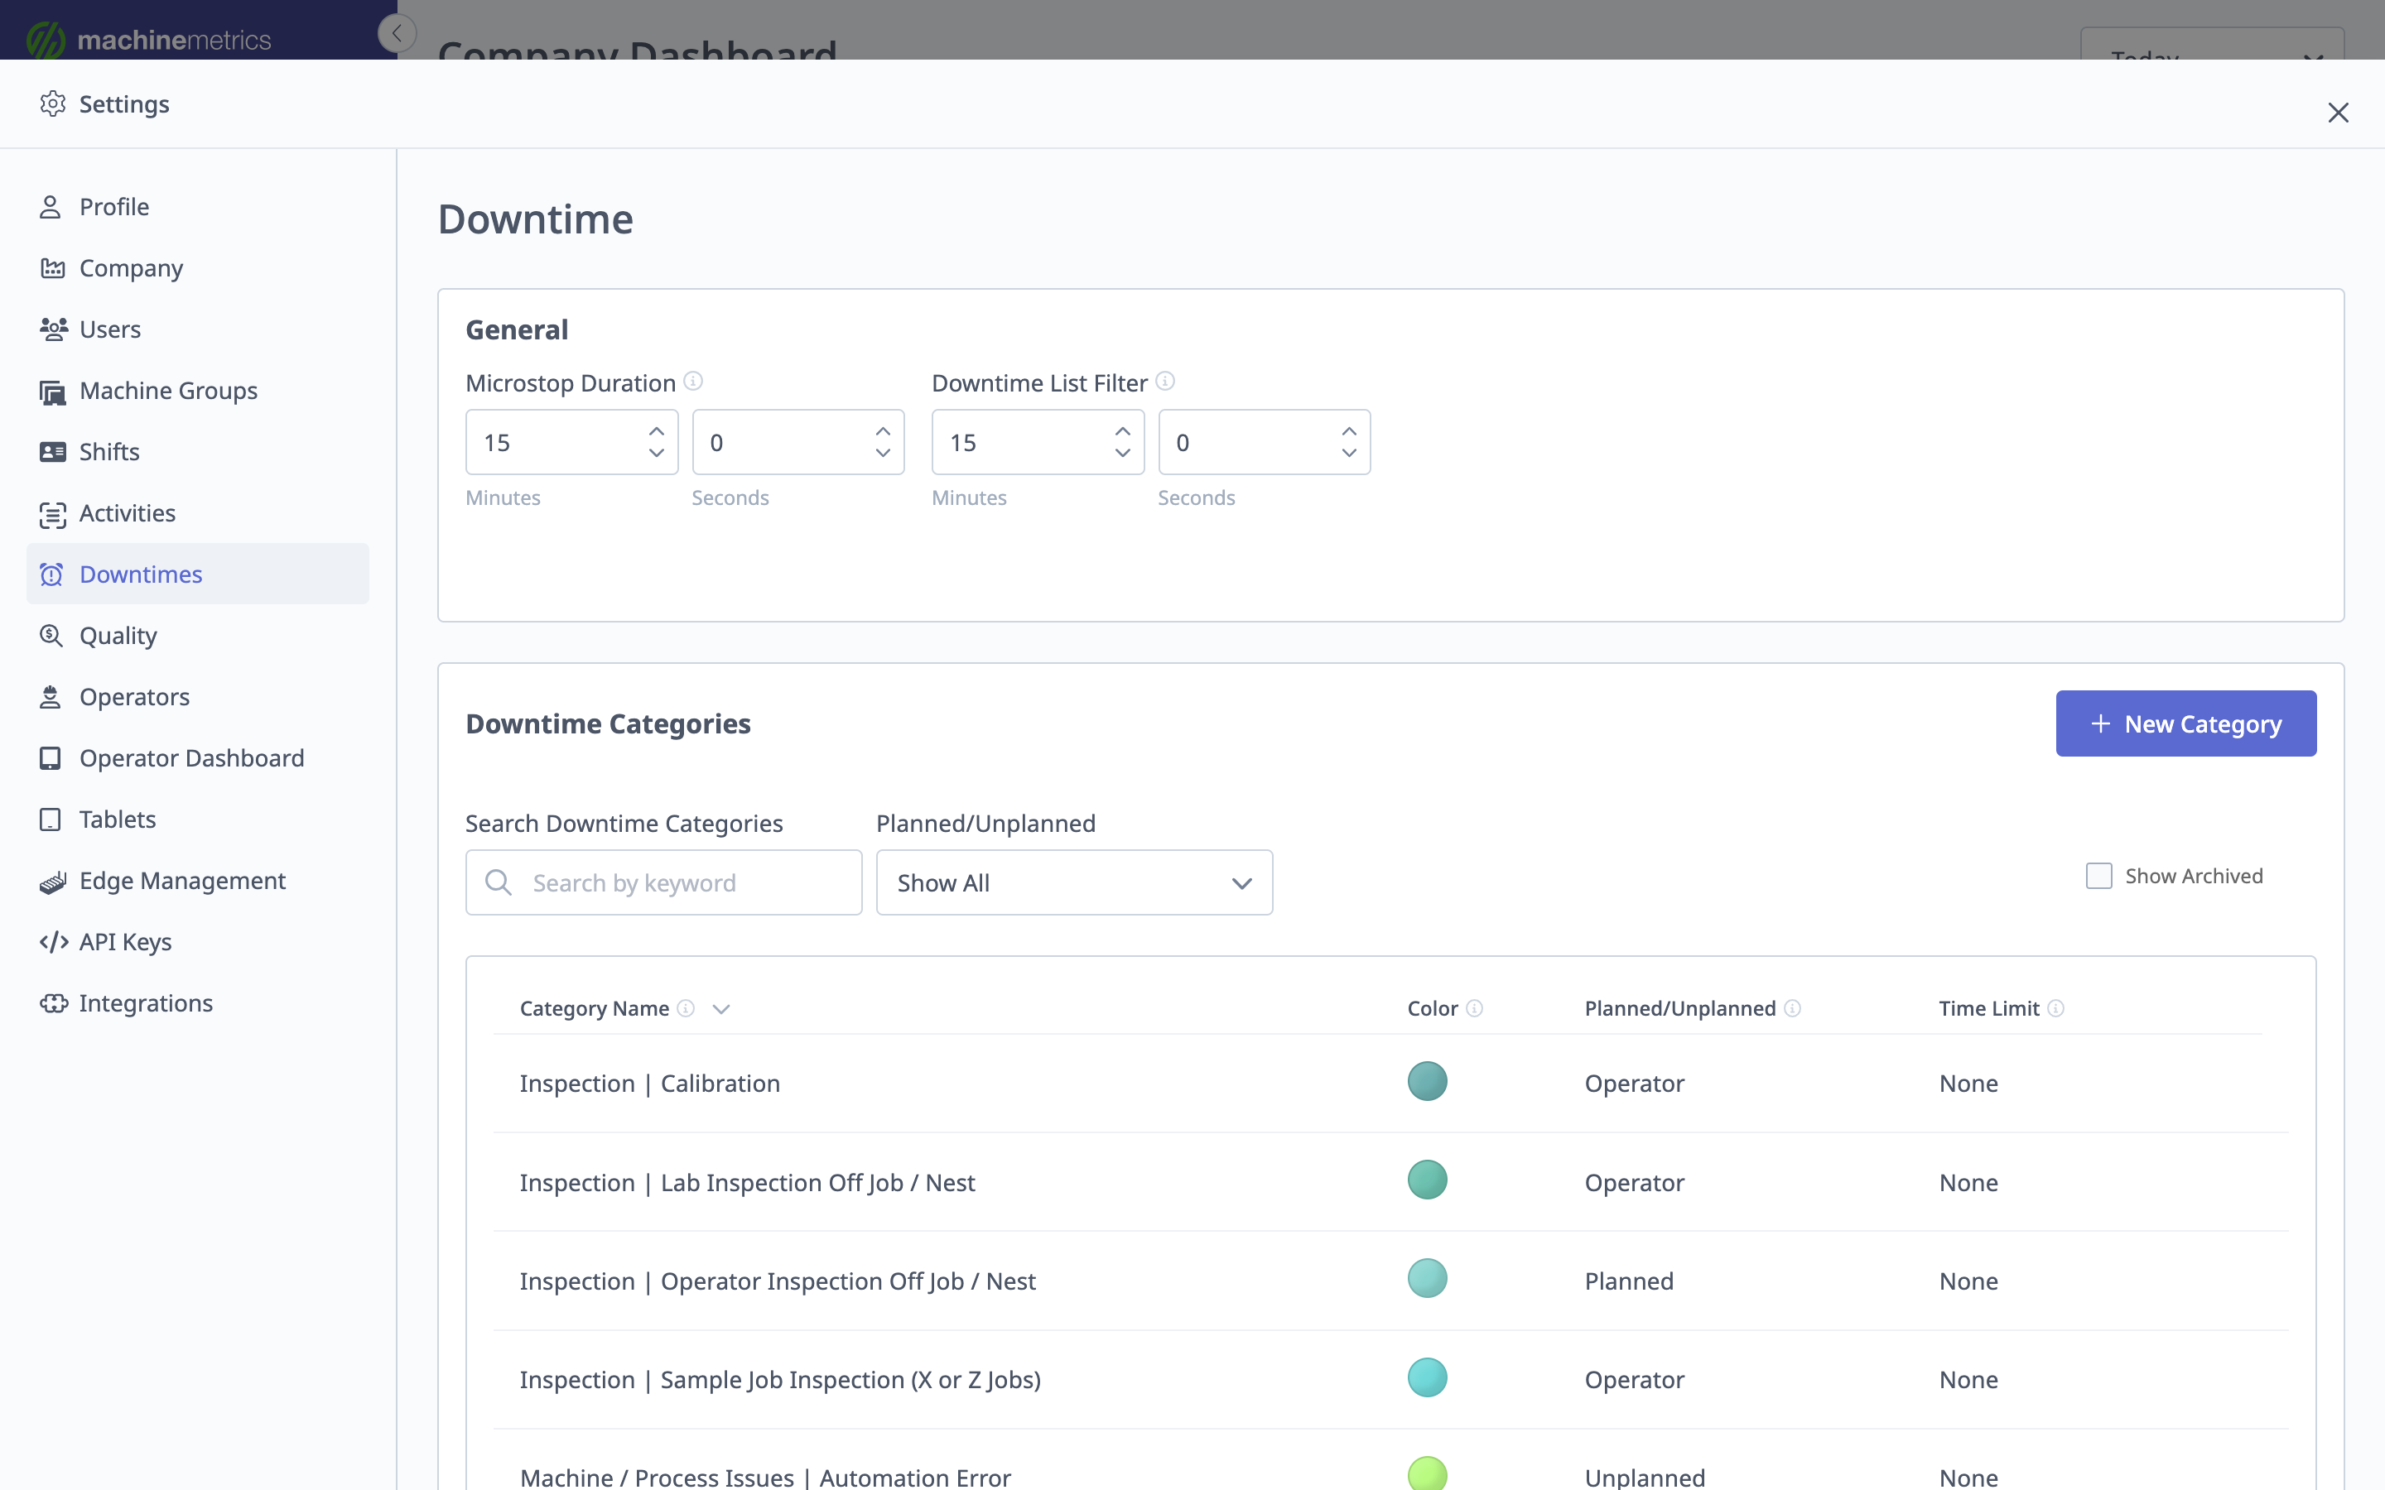Click the Quality magnifier icon
2385x1490 pixels.
(x=51, y=636)
